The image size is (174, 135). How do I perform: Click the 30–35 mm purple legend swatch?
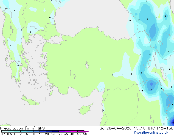(62, 131)
